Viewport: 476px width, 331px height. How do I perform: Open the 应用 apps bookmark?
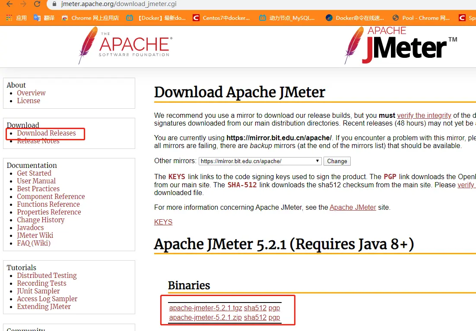pos(17,18)
